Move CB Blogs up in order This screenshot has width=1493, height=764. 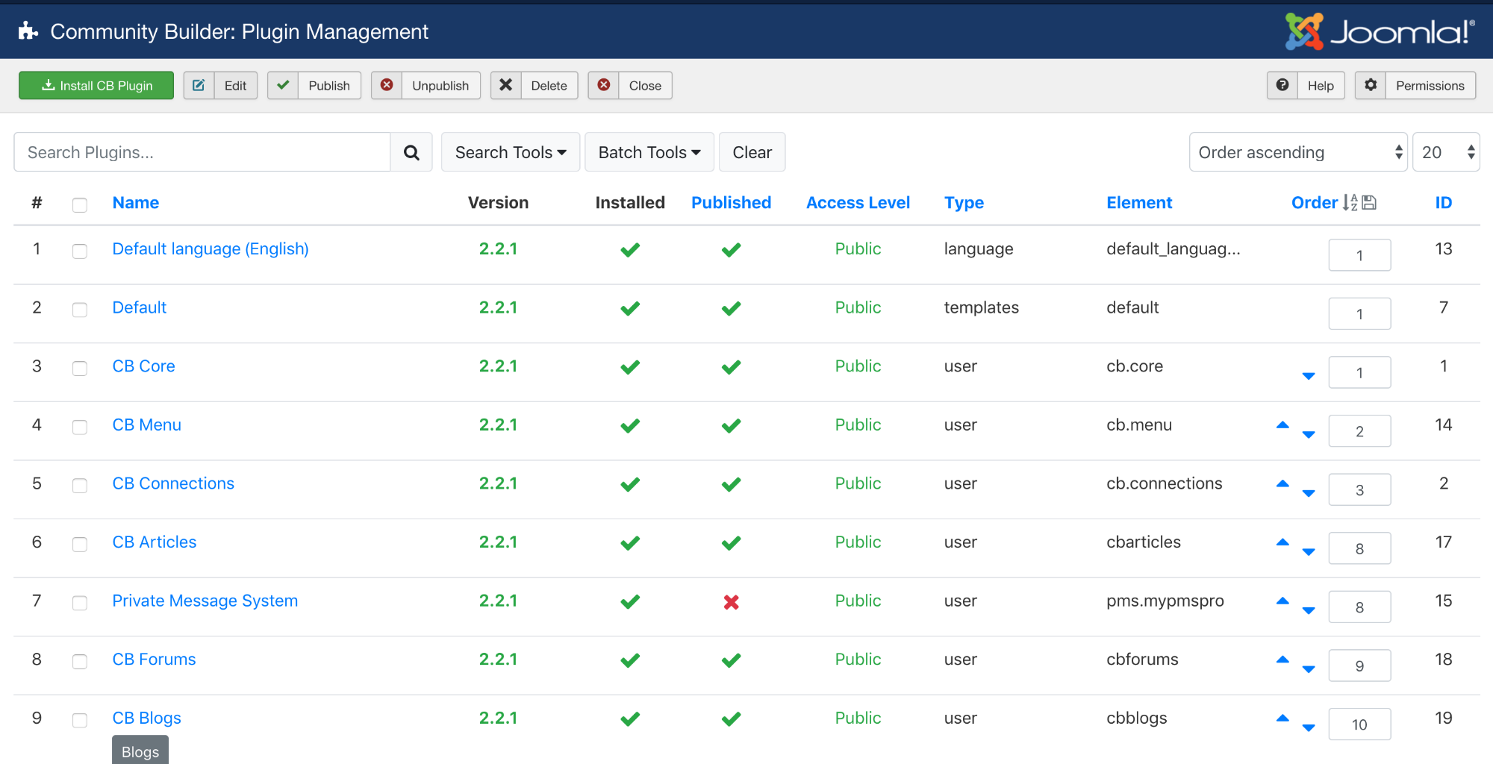[1282, 718]
